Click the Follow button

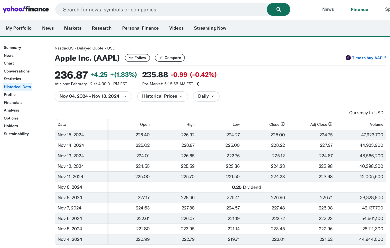coord(137,58)
